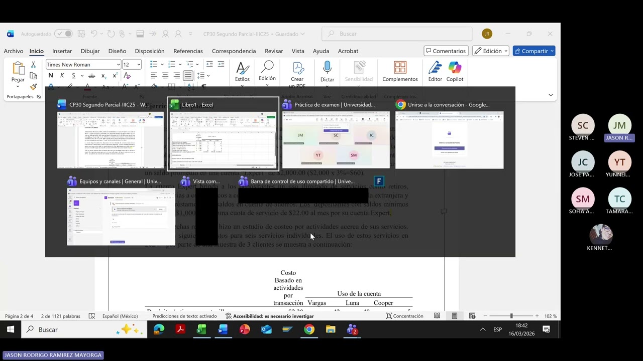Image resolution: width=643 pixels, height=361 pixels.
Task: Click the decrease indent icon
Action: click(x=209, y=64)
